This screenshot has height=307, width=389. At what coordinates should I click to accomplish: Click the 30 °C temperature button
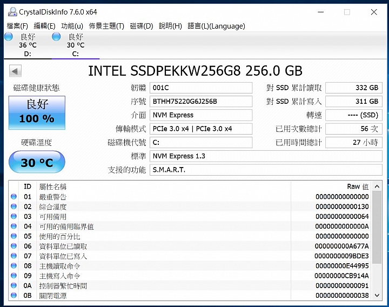pos(37,162)
